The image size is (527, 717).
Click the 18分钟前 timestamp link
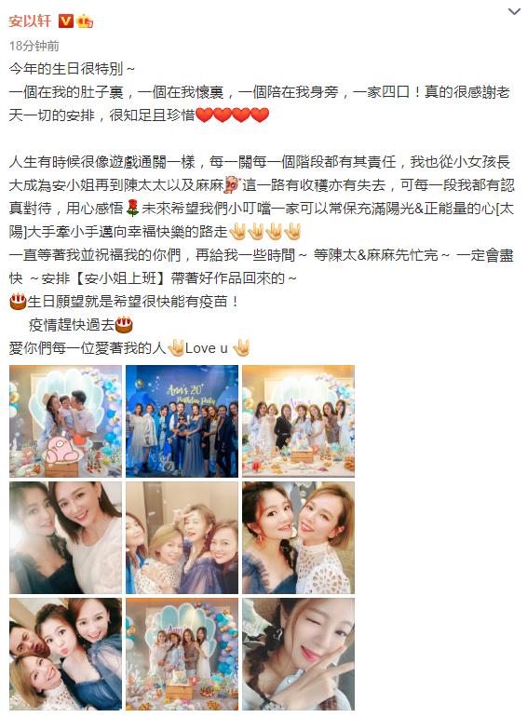[x=34, y=46]
